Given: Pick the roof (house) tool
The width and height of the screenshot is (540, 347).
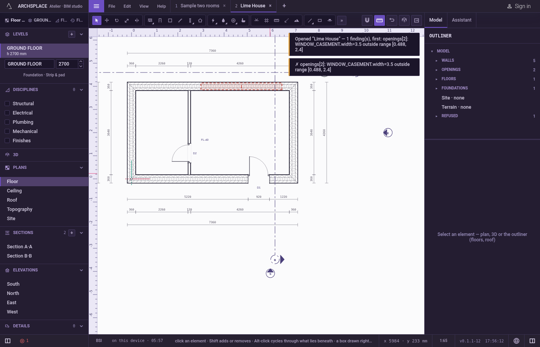Looking at the screenshot, I should click(x=200, y=20).
